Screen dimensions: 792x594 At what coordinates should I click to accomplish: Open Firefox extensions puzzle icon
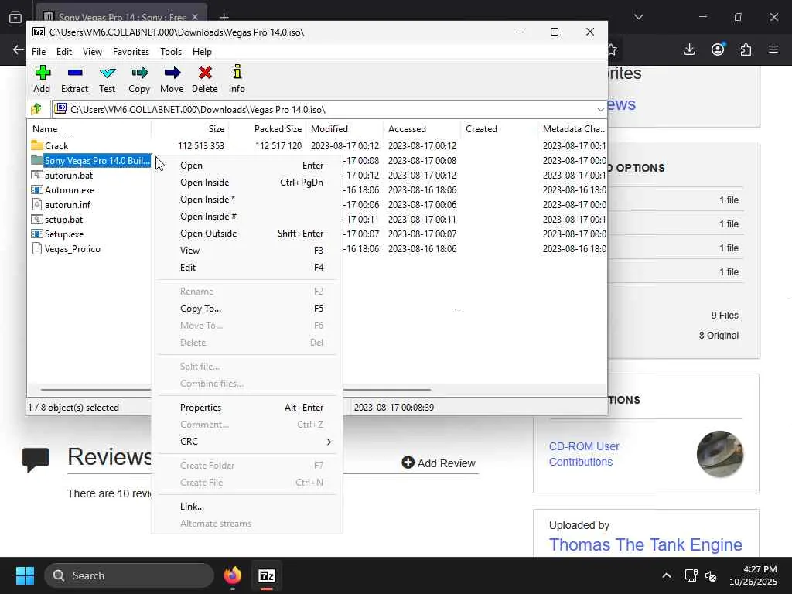(746, 49)
